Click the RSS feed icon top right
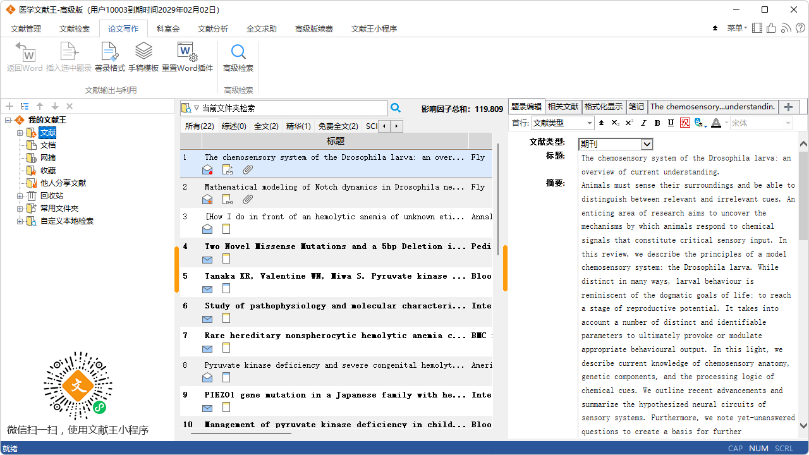The height and width of the screenshot is (455, 809). 786,28
